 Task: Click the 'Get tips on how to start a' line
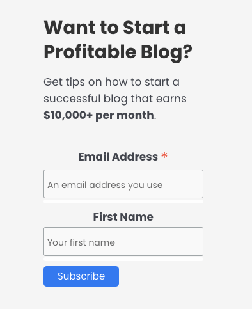tap(111, 82)
